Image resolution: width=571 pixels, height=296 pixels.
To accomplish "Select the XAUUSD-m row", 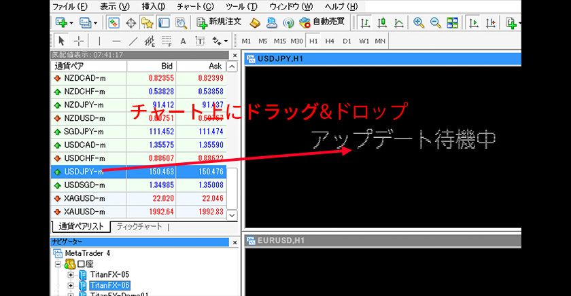I will coord(86,211).
